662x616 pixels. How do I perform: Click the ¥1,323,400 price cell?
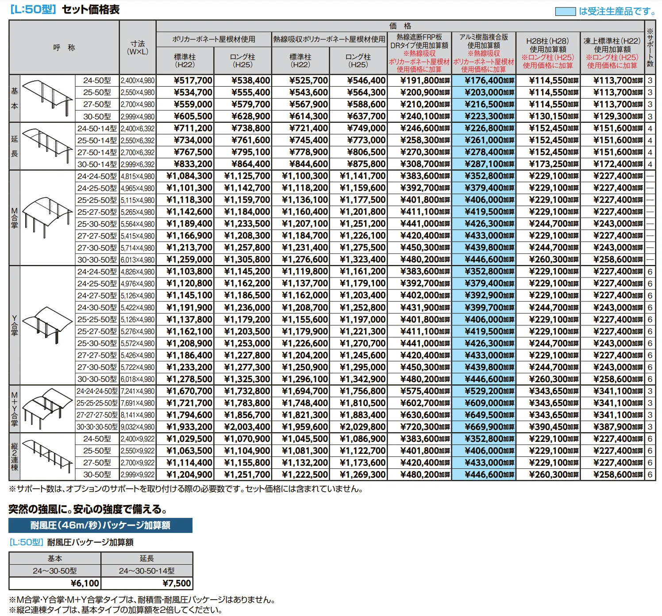[358, 259]
